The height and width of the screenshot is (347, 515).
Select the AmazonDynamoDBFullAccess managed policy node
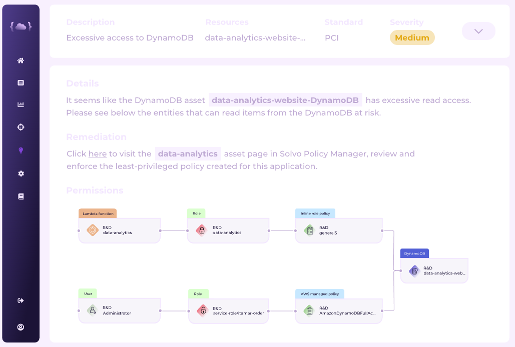[339, 310]
